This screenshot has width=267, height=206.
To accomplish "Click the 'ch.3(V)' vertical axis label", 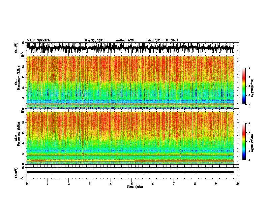I will tap(16, 173).
